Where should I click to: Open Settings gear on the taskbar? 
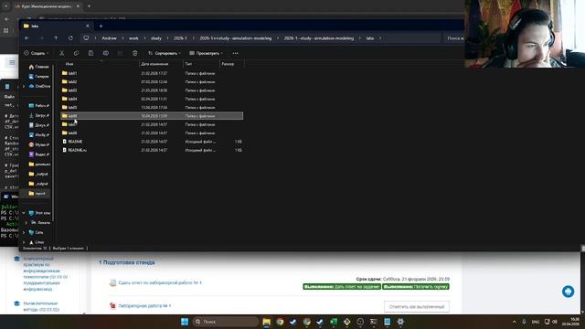pyautogui.click(x=400, y=322)
